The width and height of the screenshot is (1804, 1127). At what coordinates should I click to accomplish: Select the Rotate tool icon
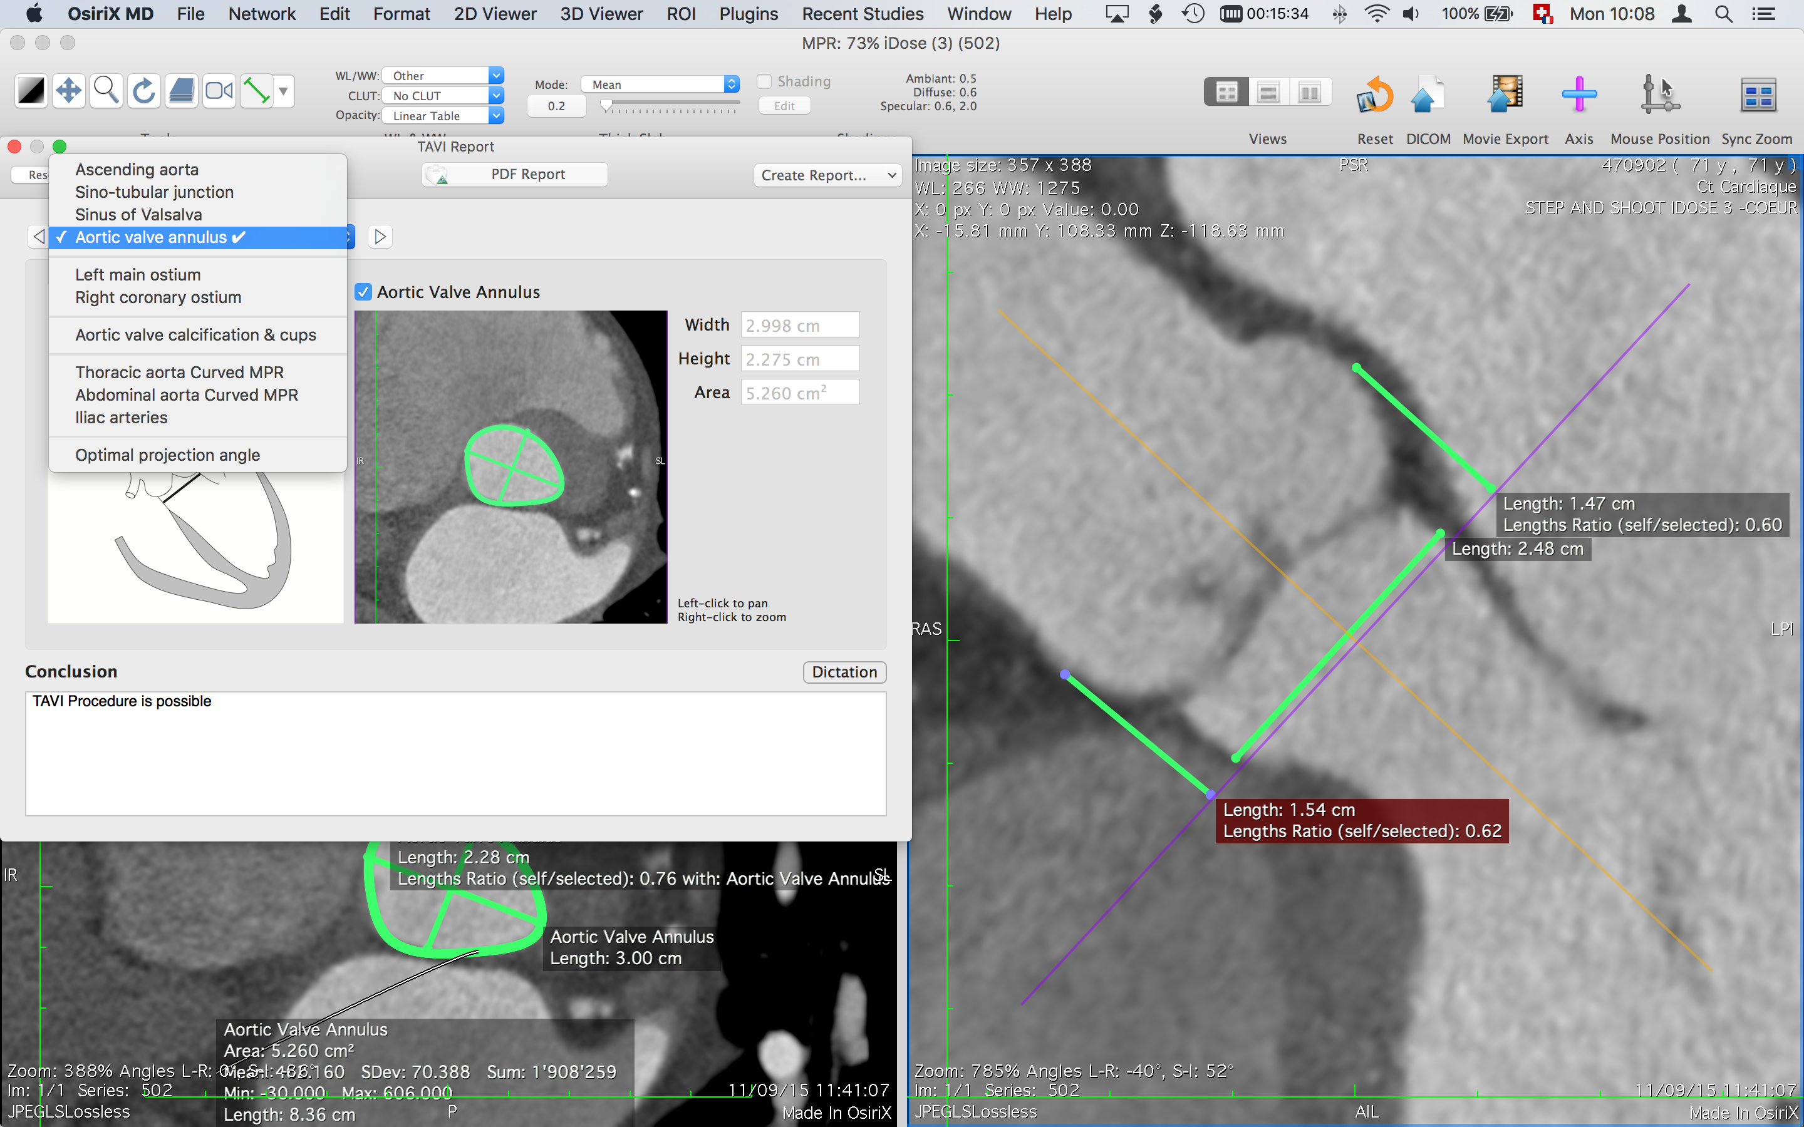pyautogui.click(x=144, y=91)
